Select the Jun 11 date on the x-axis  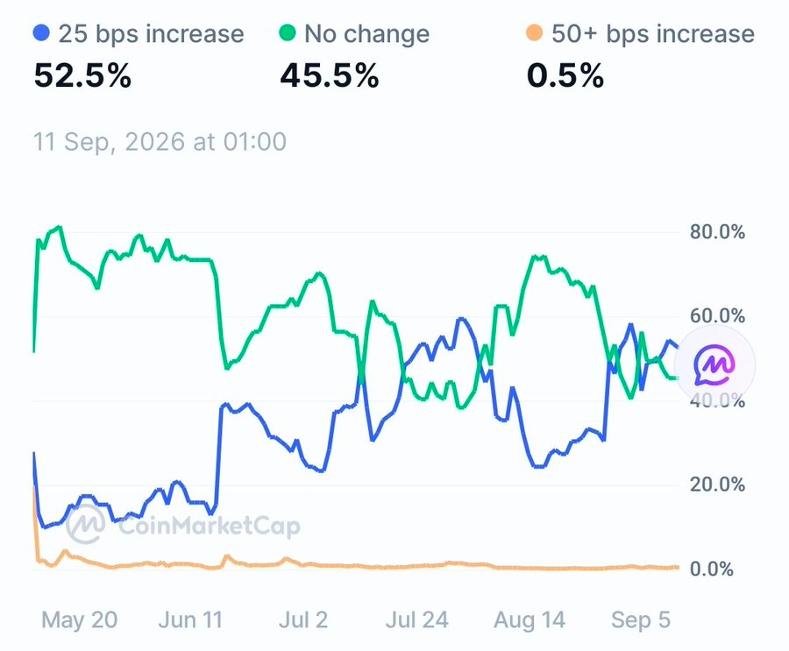191,619
